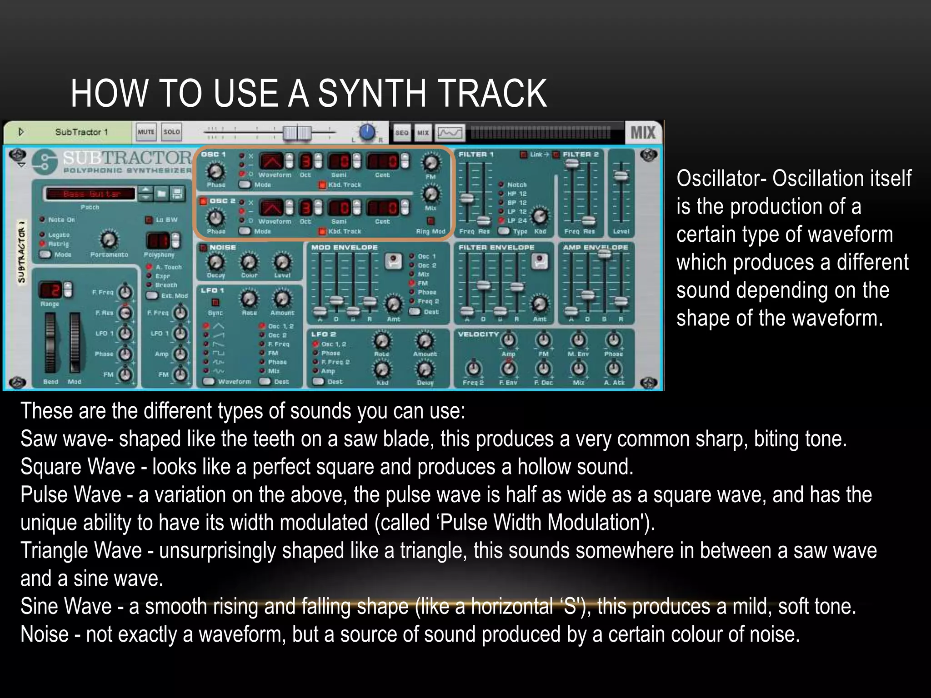Screen dimensions: 931x698
Task: Click the Filter 1 Freq slider
Action: click(467, 199)
